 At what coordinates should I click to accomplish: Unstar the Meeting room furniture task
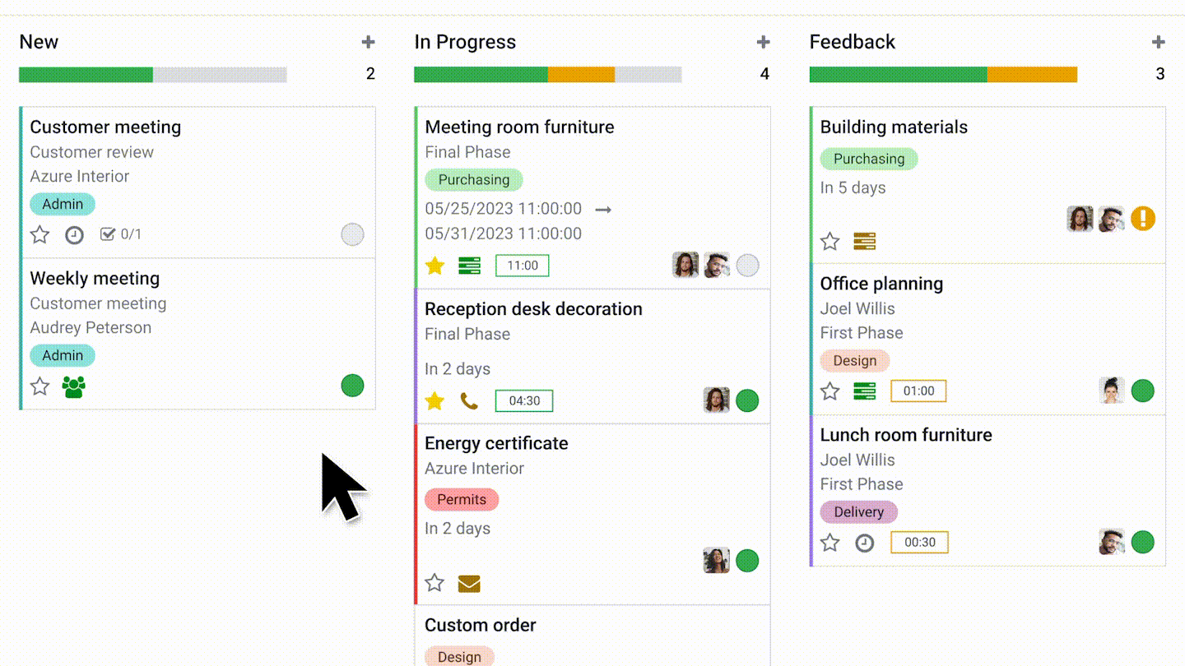pos(434,266)
